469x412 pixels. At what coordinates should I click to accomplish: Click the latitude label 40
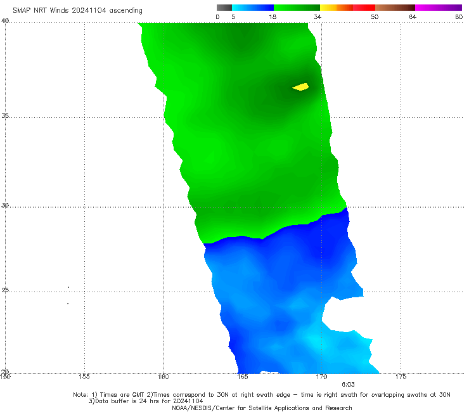5,20
